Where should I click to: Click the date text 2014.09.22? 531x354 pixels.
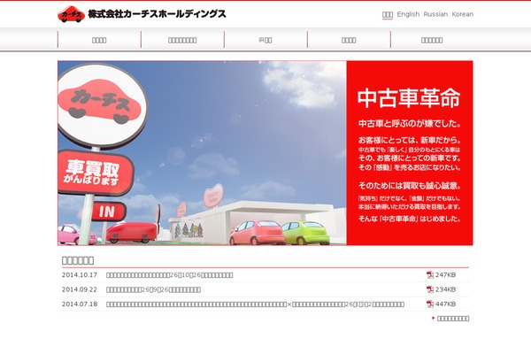80,289
